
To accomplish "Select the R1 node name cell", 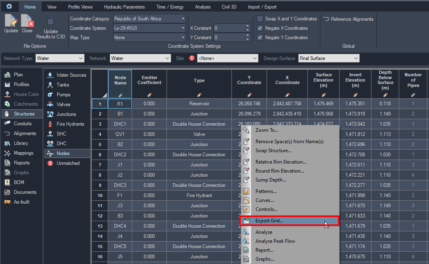I will pyautogui.click(x=120, y=104).
